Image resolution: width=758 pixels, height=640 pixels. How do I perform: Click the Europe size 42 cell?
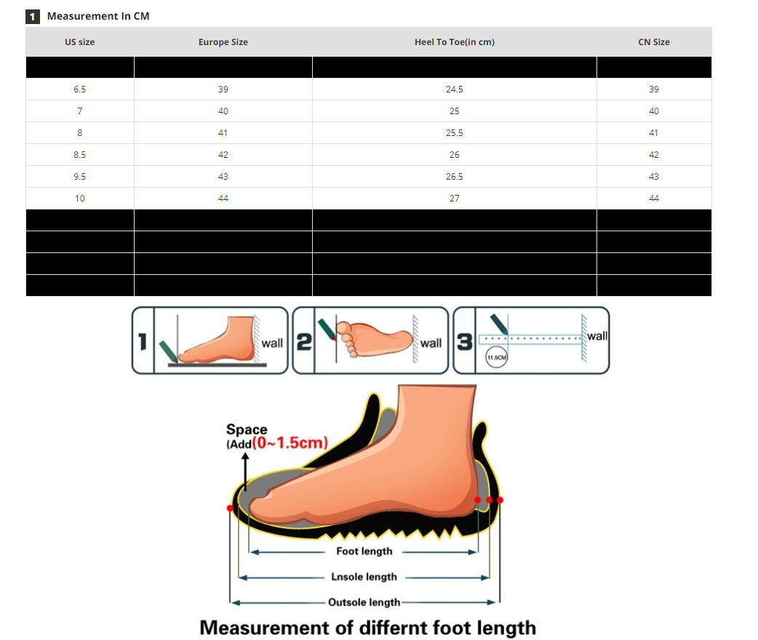223,155
